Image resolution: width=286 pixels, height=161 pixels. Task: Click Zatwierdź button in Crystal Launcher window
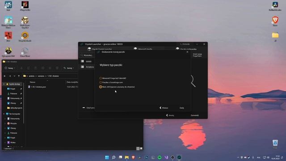click(x=195, y=115)
